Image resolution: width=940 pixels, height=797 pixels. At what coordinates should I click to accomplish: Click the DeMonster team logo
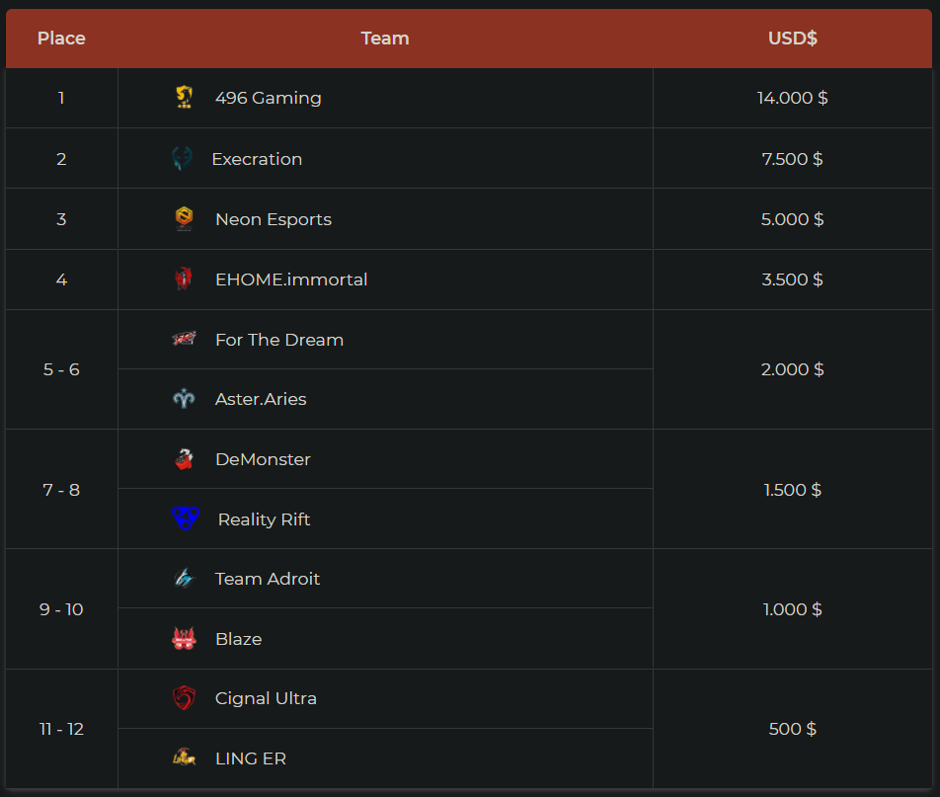click(184, 459)
